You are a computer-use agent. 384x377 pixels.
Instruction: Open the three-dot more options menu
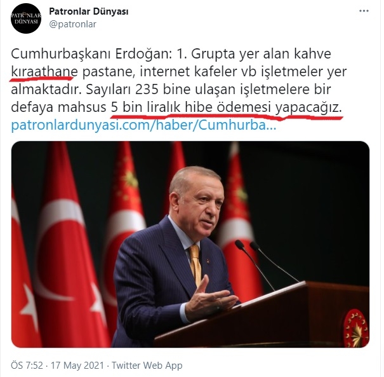point(364,11)
